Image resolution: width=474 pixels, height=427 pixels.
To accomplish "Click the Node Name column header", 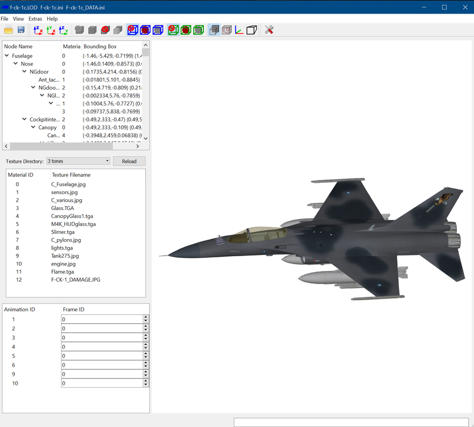I will 32,46.
